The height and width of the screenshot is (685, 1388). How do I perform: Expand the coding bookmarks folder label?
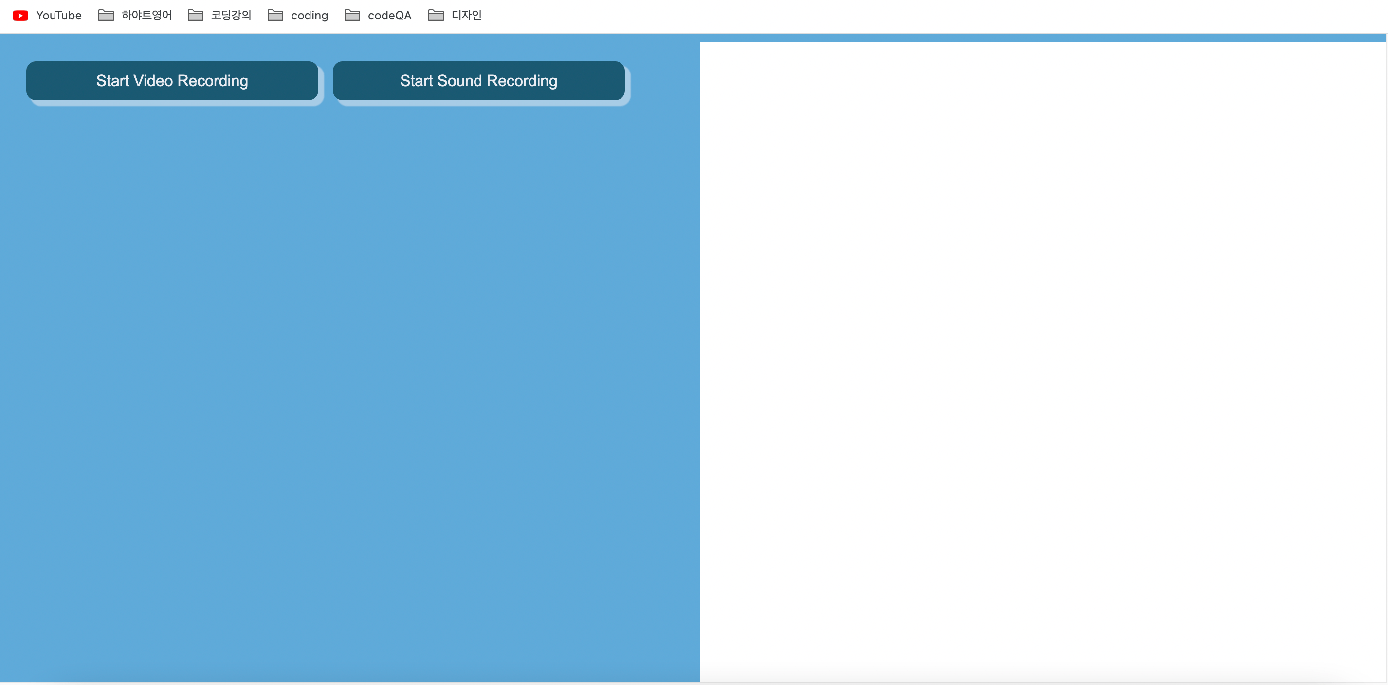(x=310, y=16)
